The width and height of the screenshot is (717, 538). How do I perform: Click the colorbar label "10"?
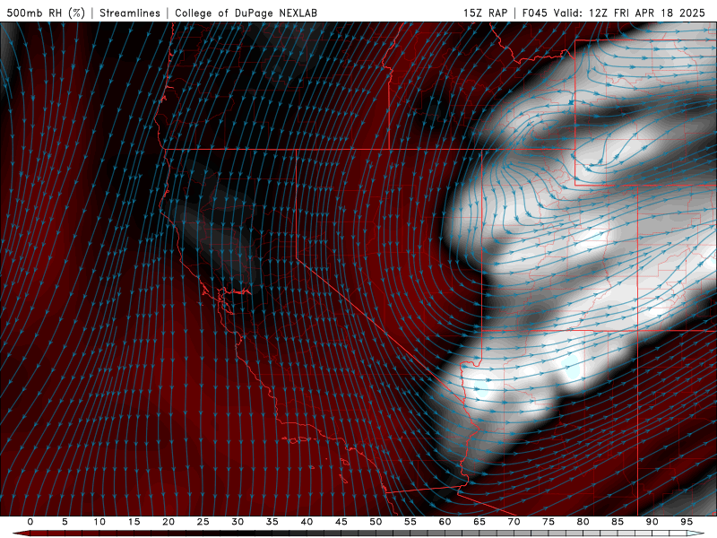point(99,522)
